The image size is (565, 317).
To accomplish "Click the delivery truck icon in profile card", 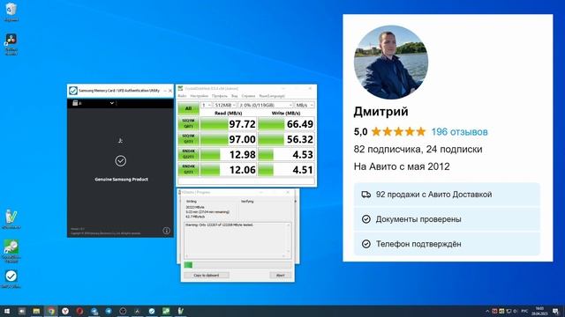I will pyautogui.click(x=366, y=195).
